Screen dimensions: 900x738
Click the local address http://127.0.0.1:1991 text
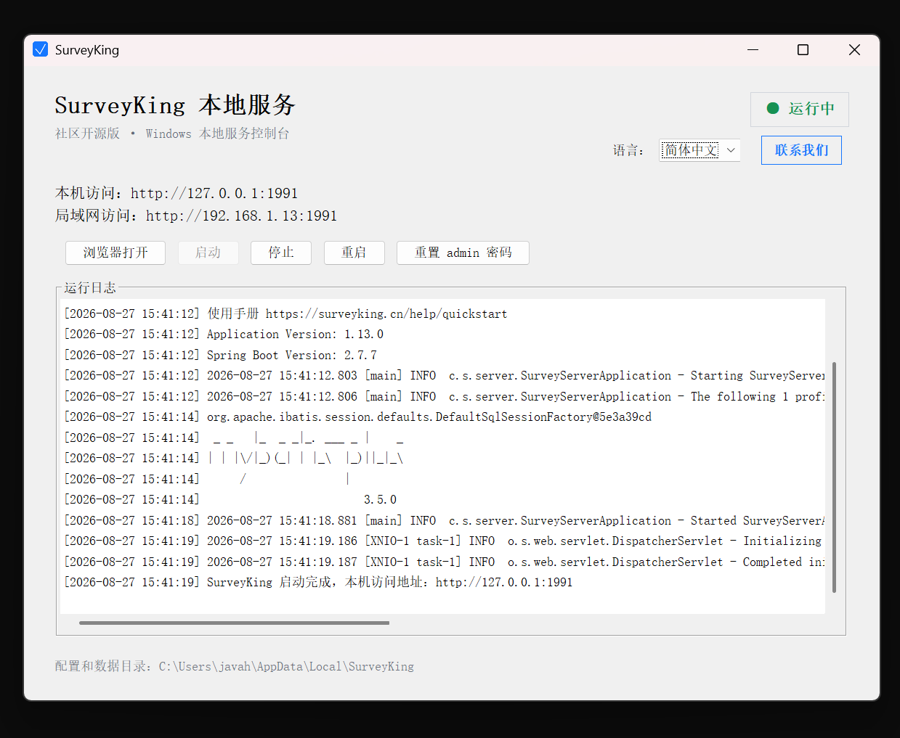(x=214, y=193)
